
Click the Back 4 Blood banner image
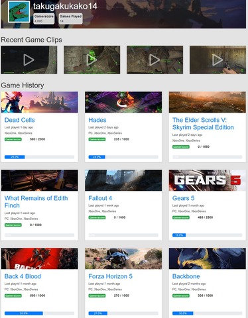click(x=40, y=258)
